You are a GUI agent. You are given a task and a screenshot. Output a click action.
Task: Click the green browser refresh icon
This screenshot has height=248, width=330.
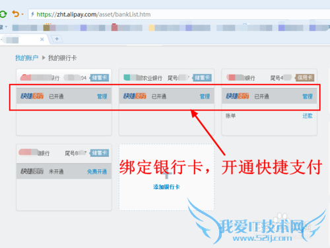click(3, 15)
